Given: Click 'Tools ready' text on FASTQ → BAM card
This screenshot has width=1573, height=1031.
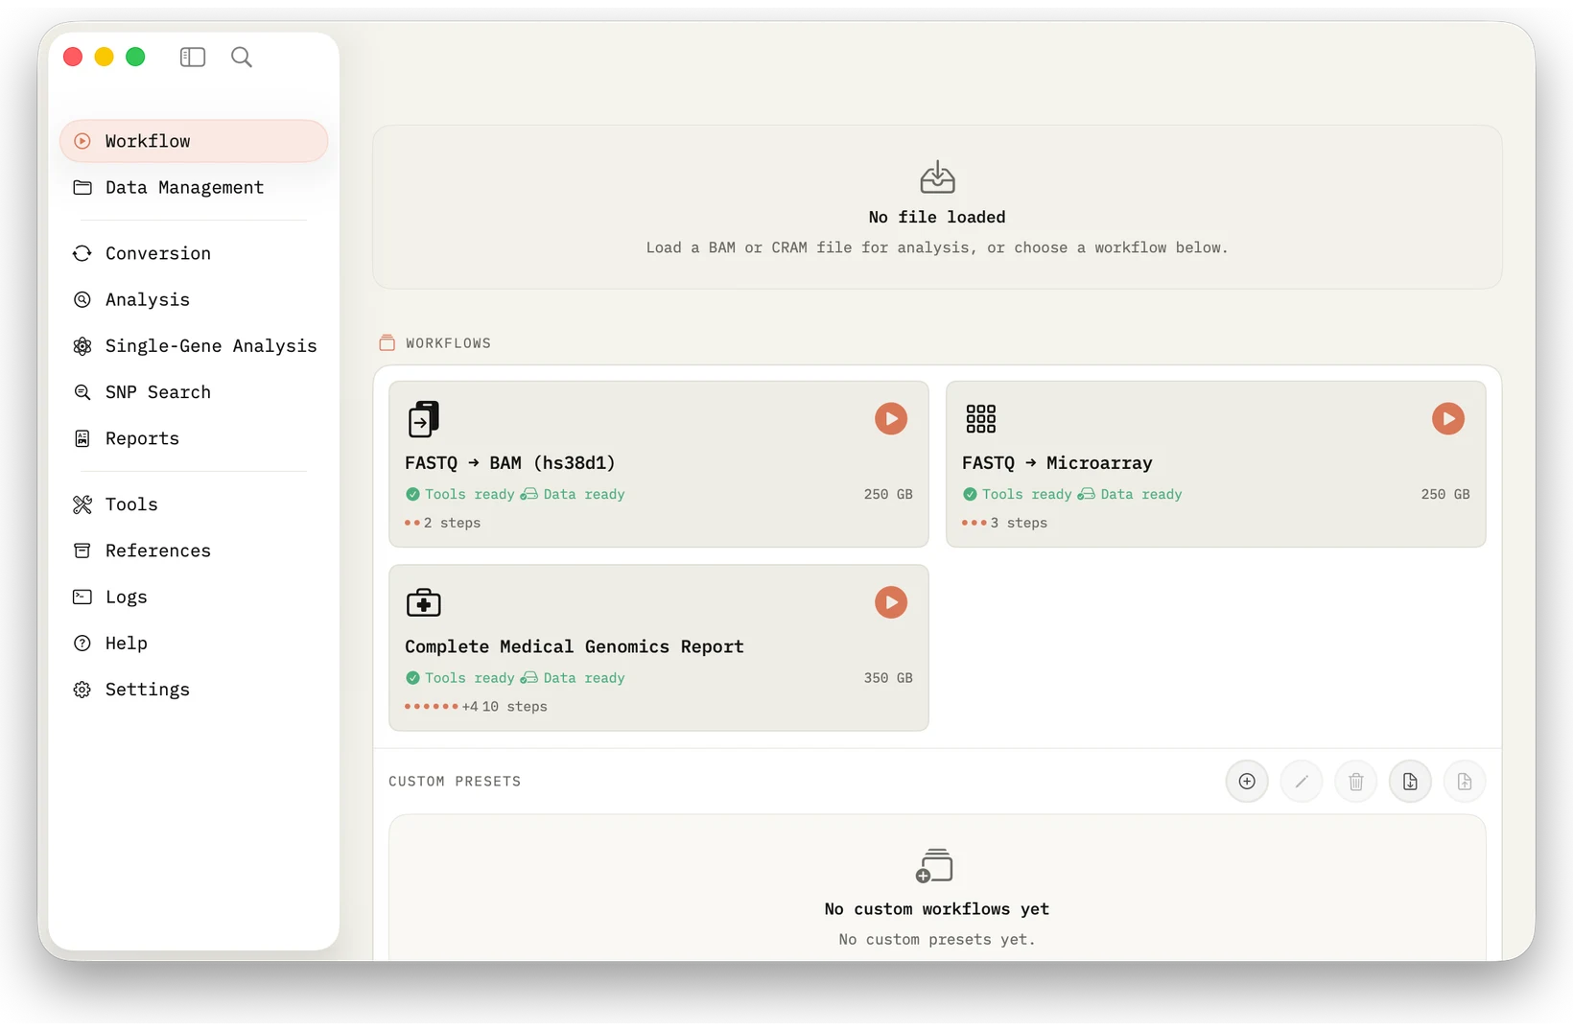Looking at the screenshot, I should pos(470,495).
